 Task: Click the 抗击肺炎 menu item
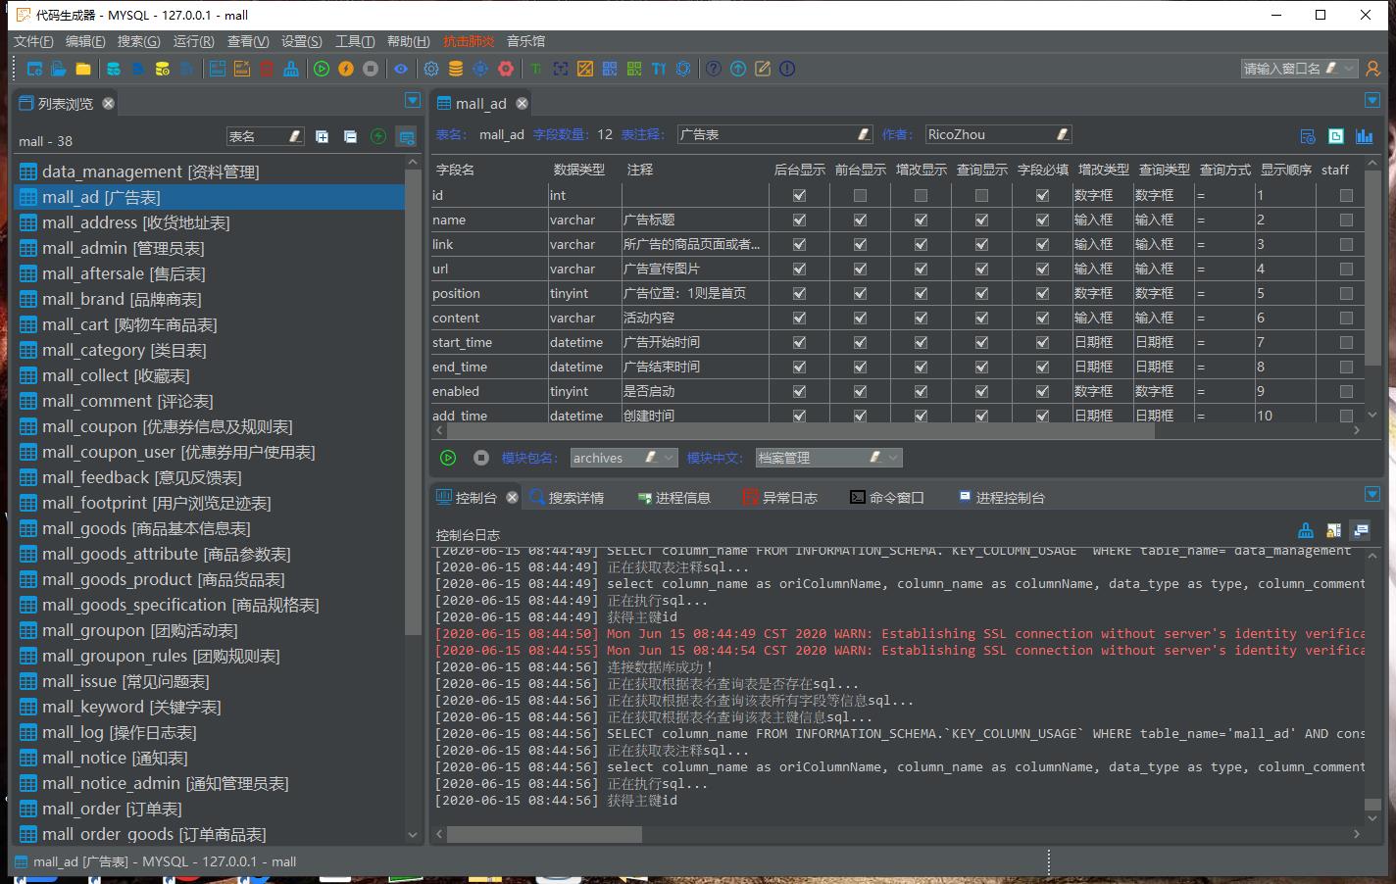469,41
